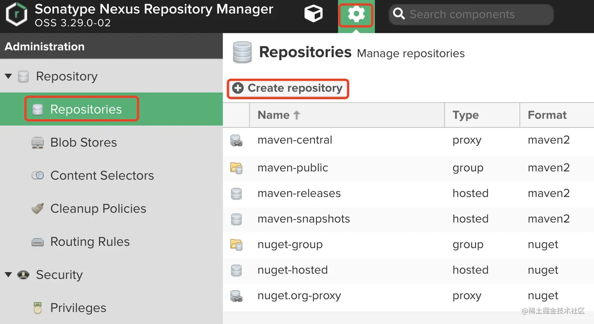
Task: Open Privileges under Security
Action: (x=111, y=308)
